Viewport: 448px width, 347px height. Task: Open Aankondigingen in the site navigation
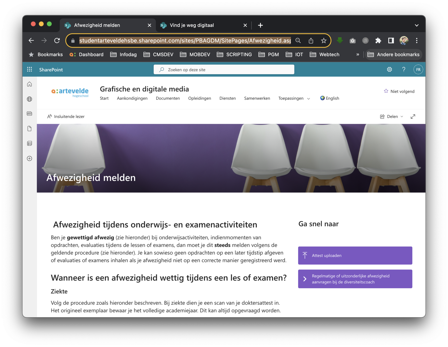click(x=132, y=98)
